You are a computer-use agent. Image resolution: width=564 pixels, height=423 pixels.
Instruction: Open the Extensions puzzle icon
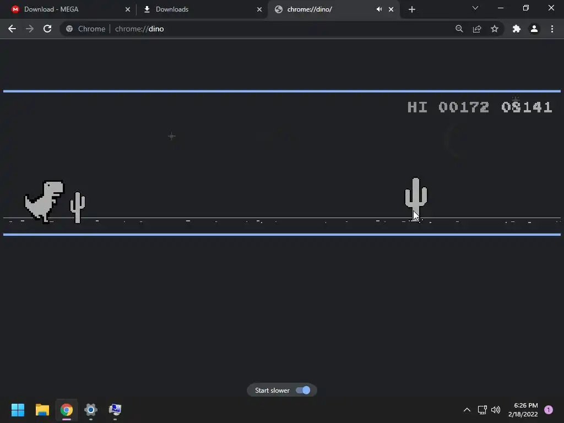pyautogui.click(x=517, y=29)
